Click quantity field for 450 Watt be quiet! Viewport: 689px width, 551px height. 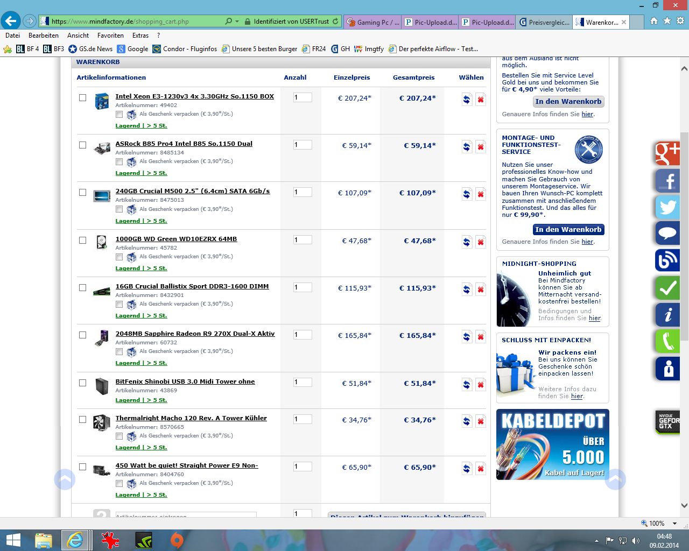[x=303, y=467]
